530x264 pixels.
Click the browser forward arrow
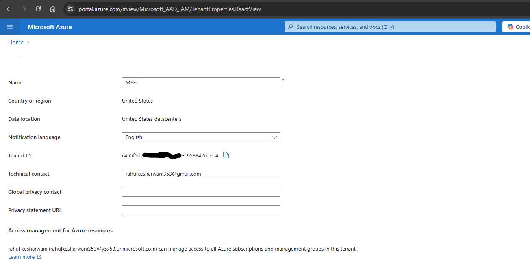tap(24, 9)
